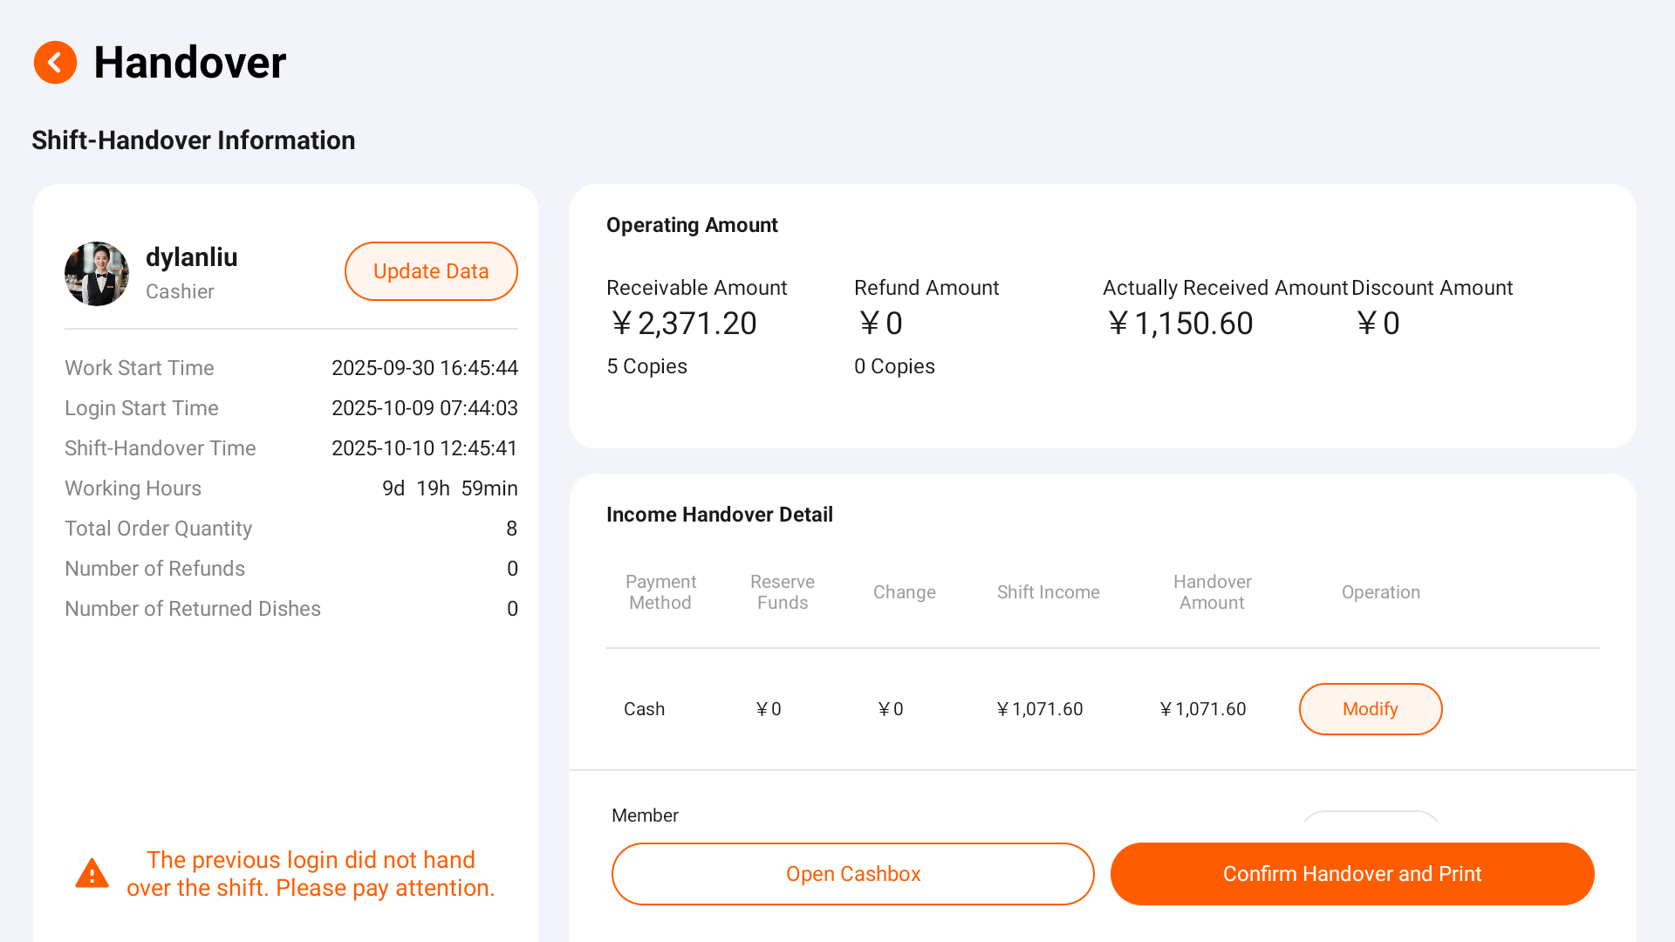This screenshot has width=1675, height=942.
Task: Select the Payment Method column header
Action: [660, 592]
